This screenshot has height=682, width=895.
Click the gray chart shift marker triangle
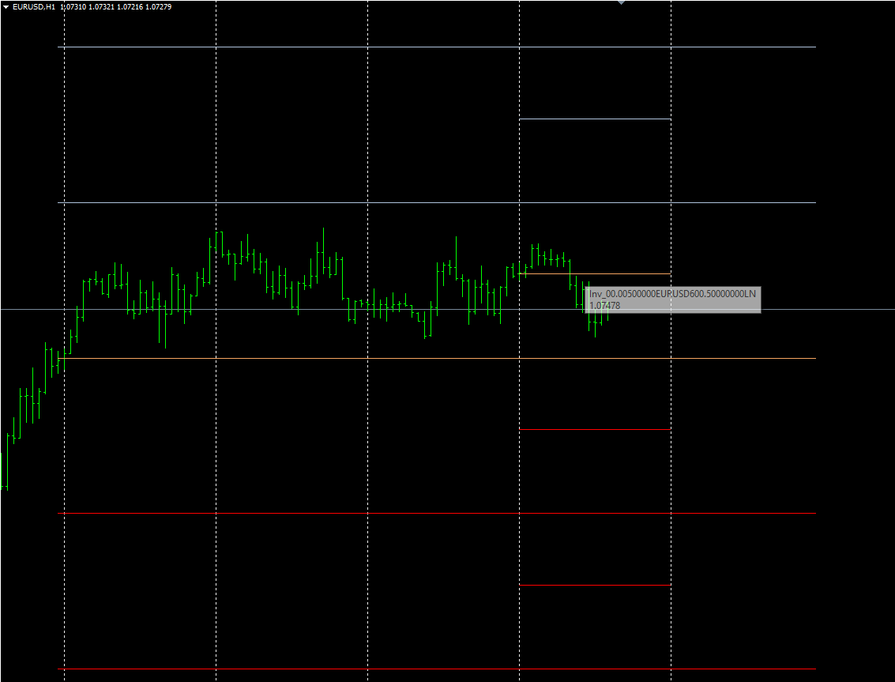pos(621,2)
